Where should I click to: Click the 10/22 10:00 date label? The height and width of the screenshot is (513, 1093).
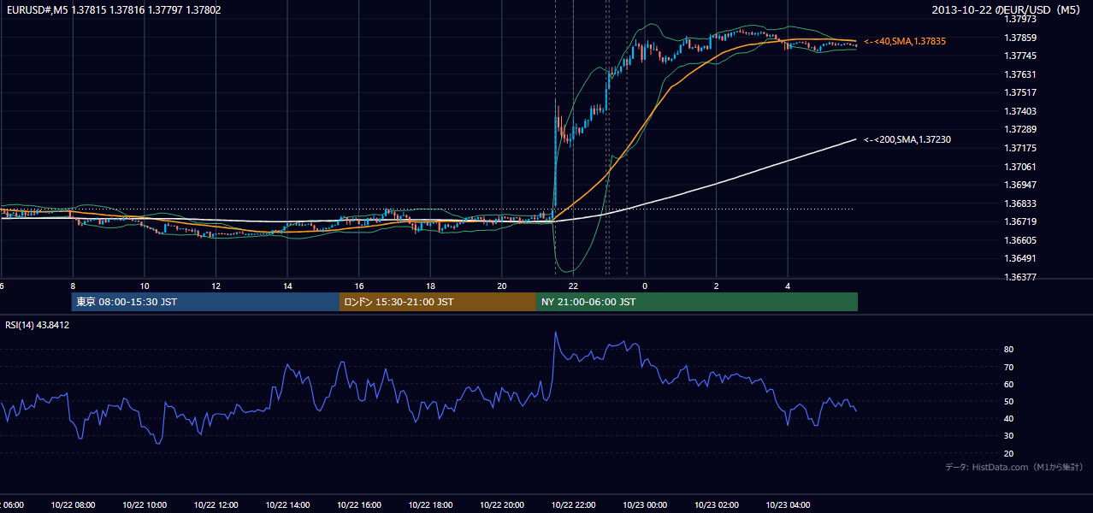point(145,504)
